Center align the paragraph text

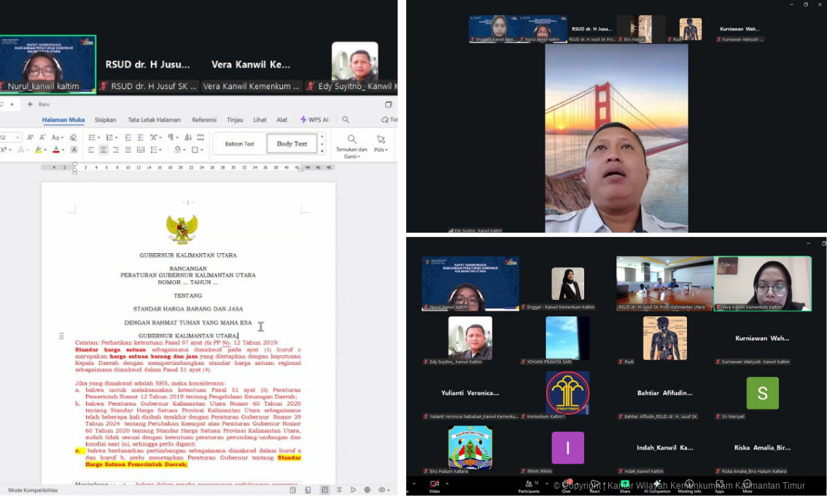click(104, 150)
